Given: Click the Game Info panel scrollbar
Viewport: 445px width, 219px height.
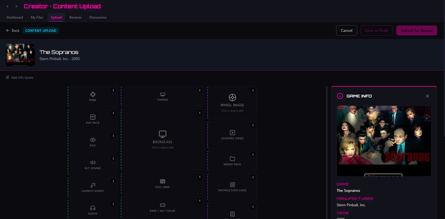Looking at the screenshot, I should (x=326, y=152).
